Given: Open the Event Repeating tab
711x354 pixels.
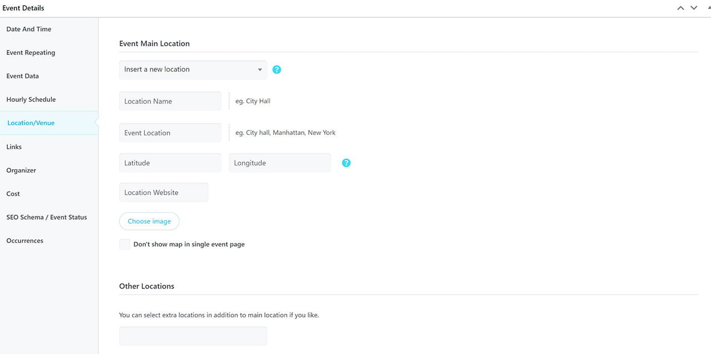Looking at the screenshot, I should (x=31, y=53).
